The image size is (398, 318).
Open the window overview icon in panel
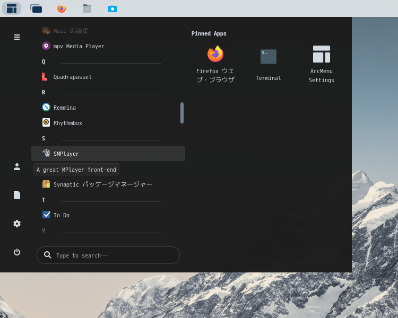pyautogui.click(x=36, y=8)
